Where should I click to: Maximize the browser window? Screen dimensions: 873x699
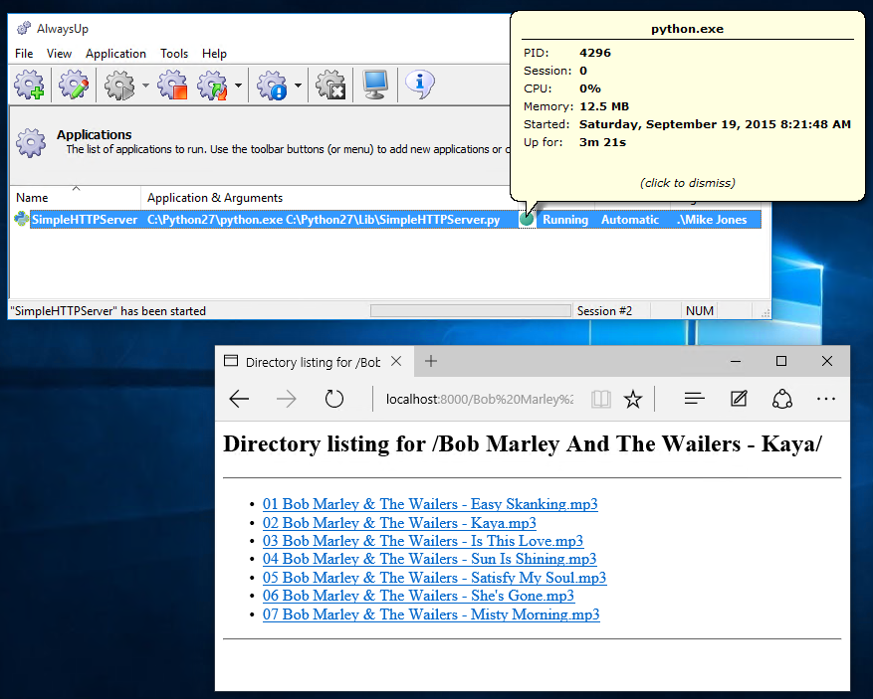(781, 362)
